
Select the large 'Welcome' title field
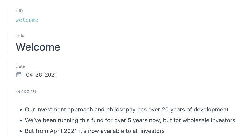tap(38, 47)
